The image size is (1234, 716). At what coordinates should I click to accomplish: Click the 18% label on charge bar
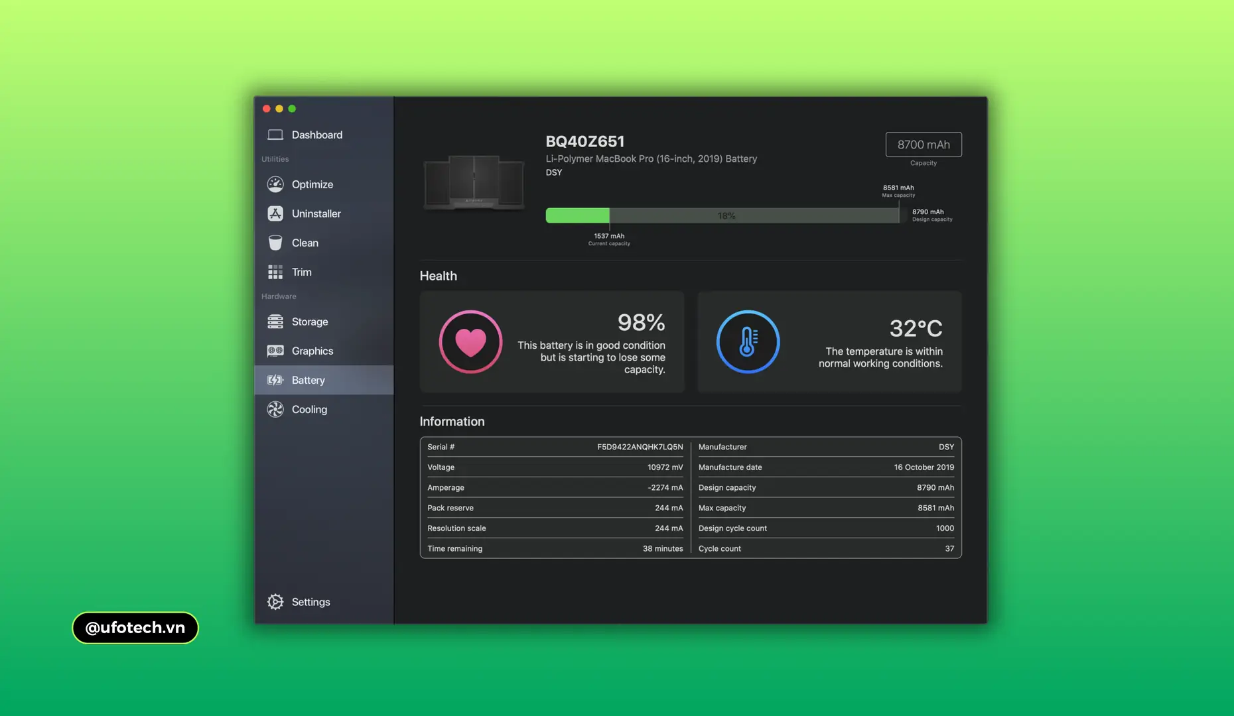click(726, 216)
